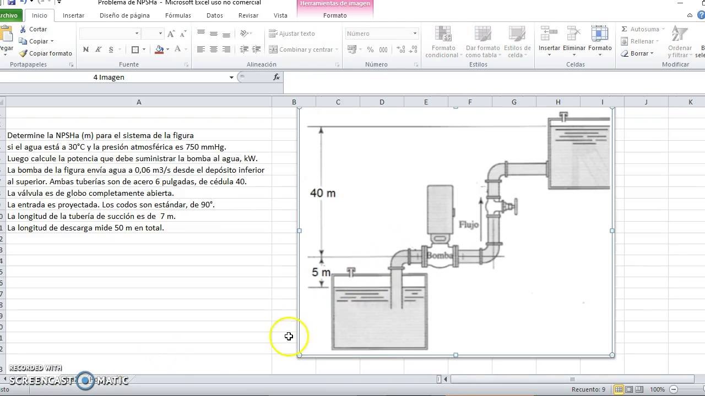Click the pump diagram image

click(455, 232)
